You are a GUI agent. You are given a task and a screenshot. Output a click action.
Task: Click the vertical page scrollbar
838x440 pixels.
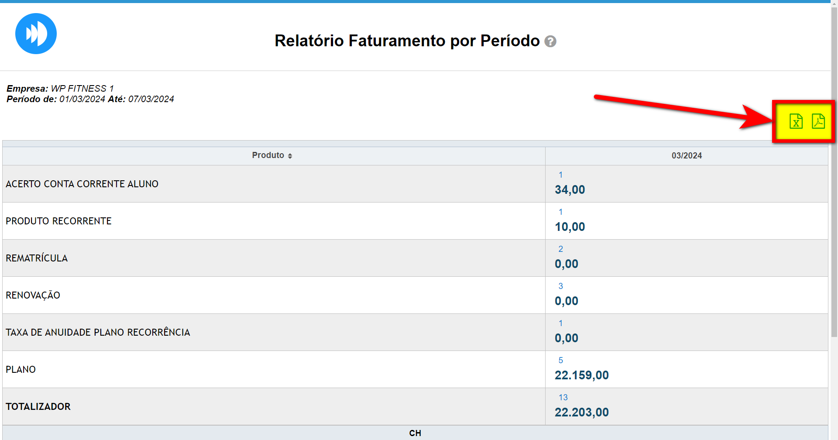834,175
